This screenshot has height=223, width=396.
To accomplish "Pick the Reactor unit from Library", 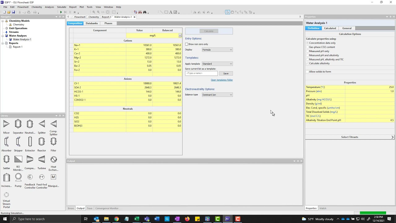I will (x=42, y=142).
